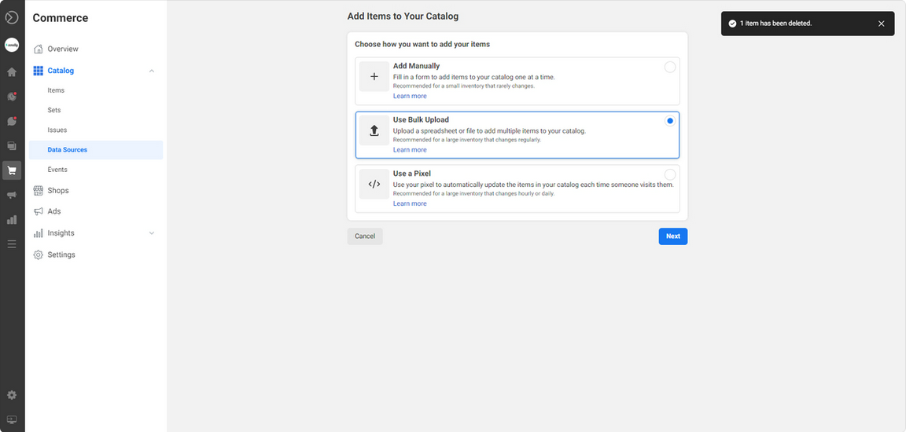Click the Cancel button
Viewport: 906px width, 432px height.
coord(365,236)
